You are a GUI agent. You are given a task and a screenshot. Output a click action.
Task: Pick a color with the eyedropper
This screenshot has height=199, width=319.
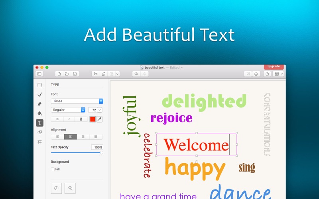click(99, 119)
